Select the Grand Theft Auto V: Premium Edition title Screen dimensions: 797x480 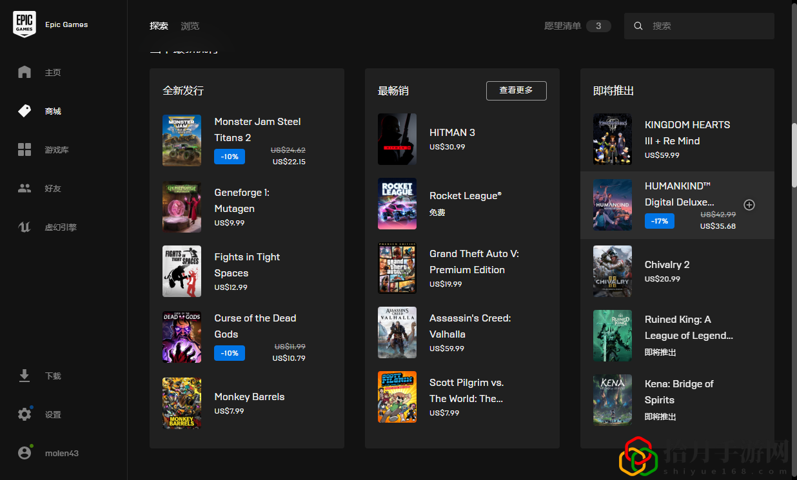click(474, 262)
